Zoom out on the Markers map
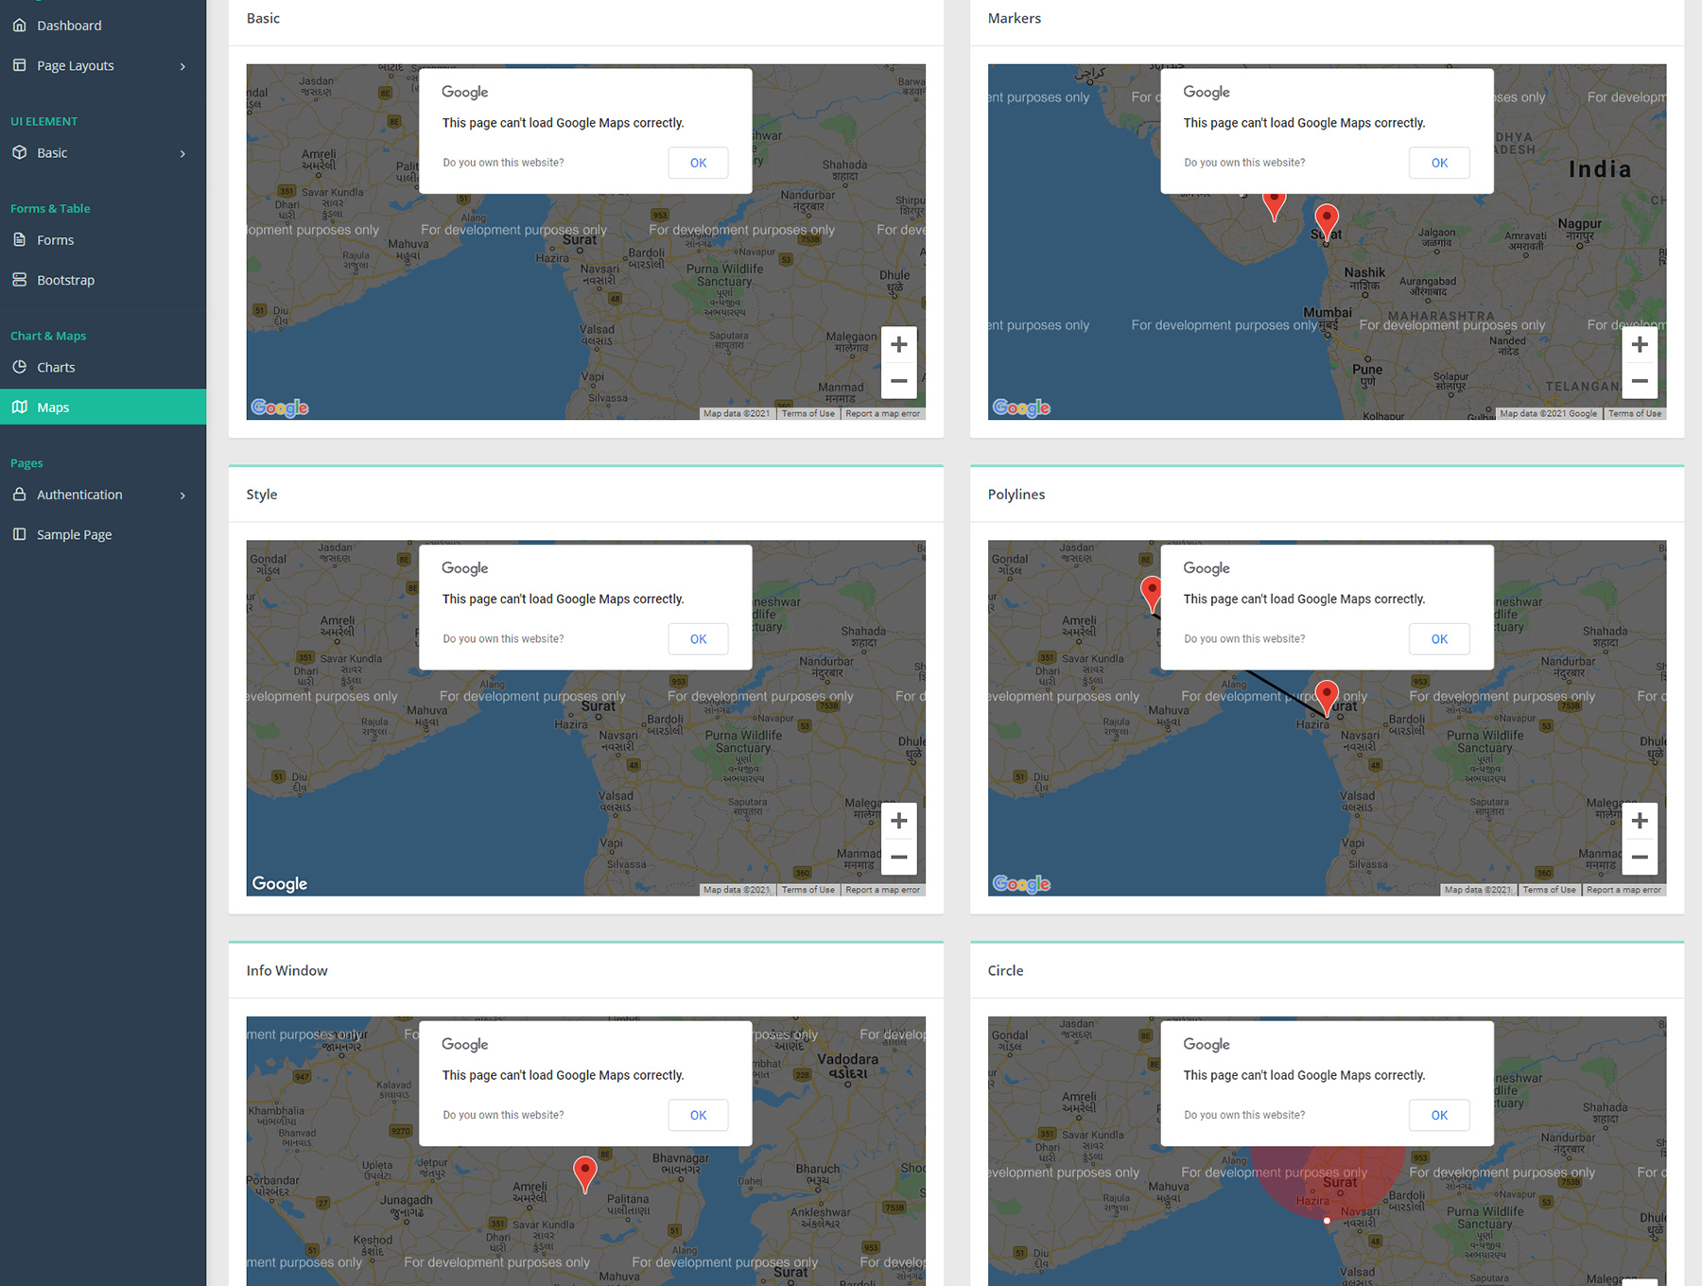Viewport: 1702px width, 1286px height. pyautogui.click(x=1640, y=381)
